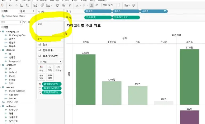
Task: Click the 중분류 pill on columns shelf
Action: (126, 11)
